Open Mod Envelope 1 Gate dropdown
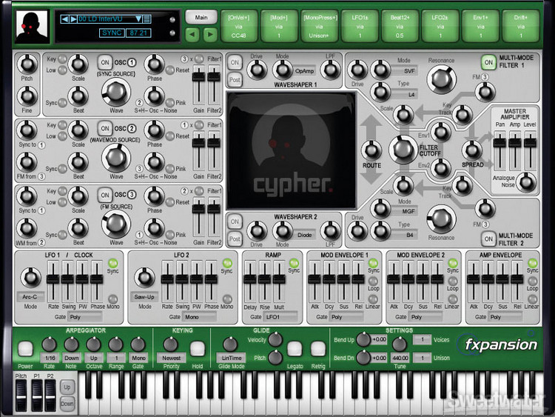Viewport: 555px width, 417px height. click(346, 317)
